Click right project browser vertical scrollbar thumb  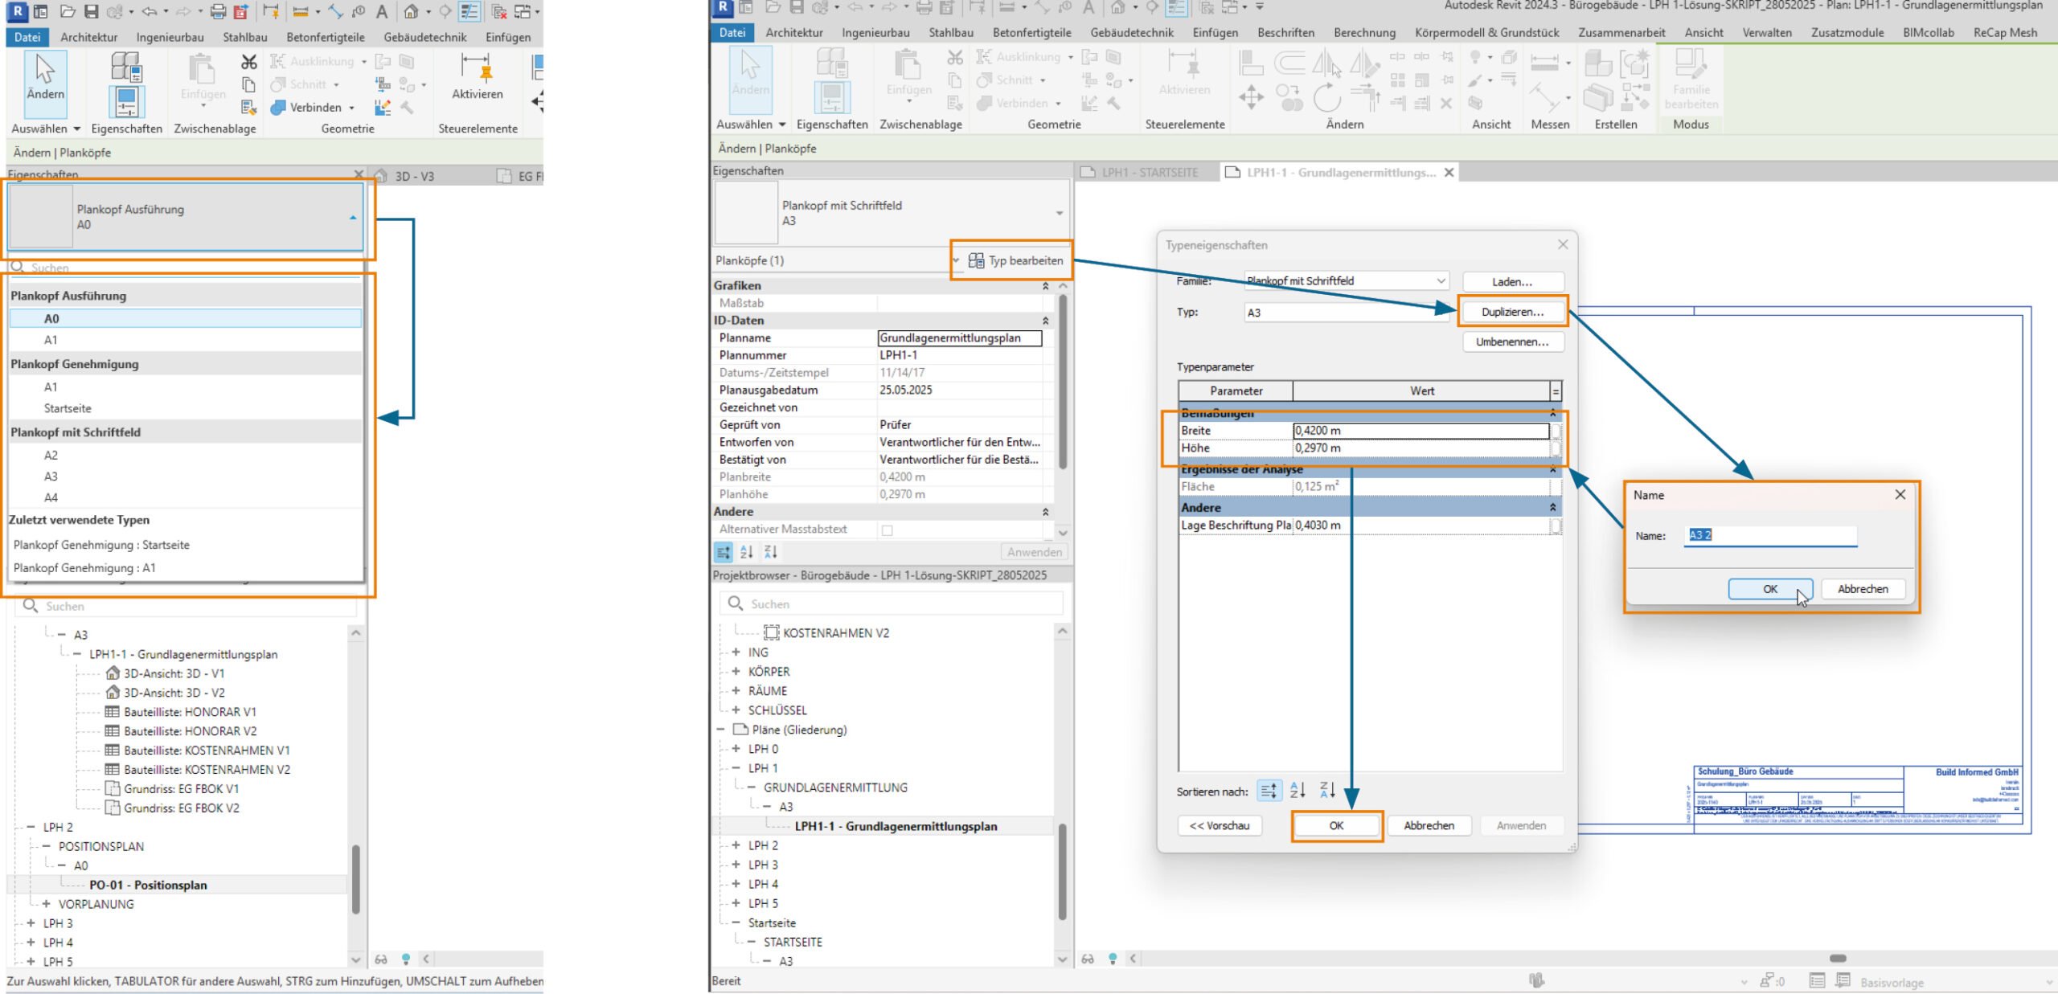coord(1062,871)
